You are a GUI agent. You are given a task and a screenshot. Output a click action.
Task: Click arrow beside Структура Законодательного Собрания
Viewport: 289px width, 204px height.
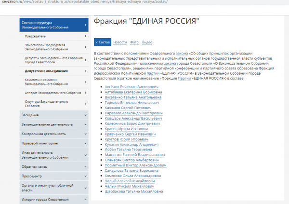86,104
